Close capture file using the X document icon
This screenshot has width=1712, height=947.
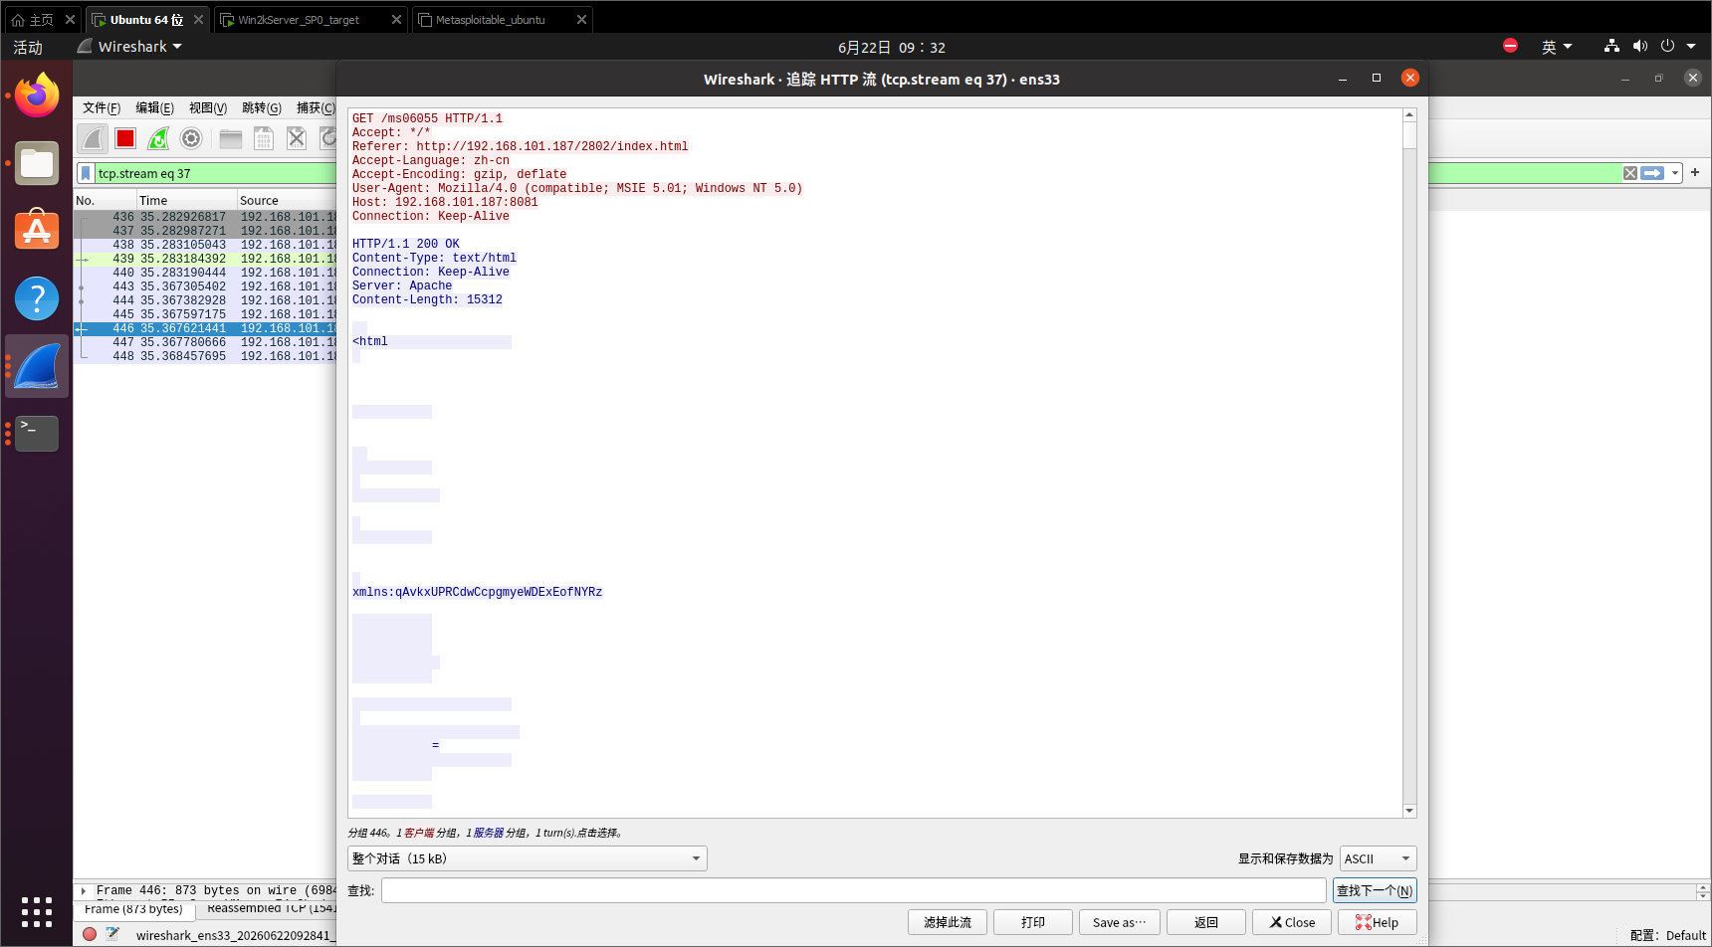pos(297,138)
